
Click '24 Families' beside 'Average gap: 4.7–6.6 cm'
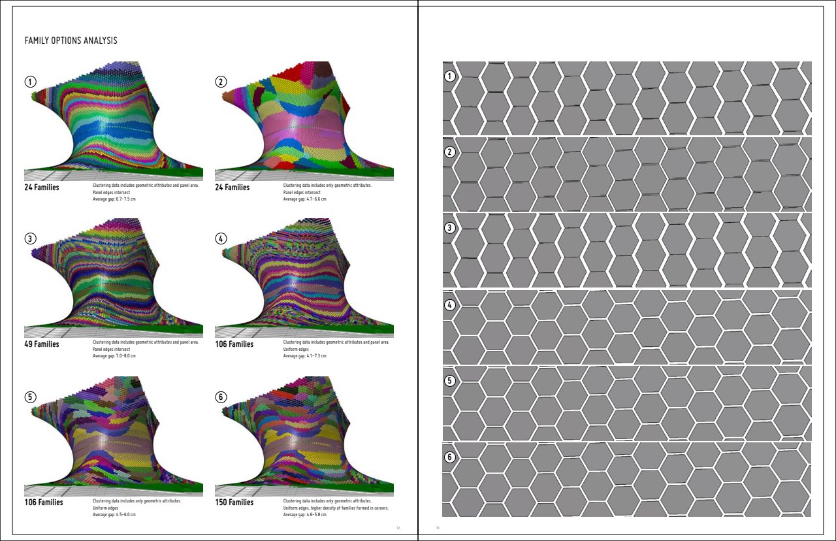tap(233, 188)
